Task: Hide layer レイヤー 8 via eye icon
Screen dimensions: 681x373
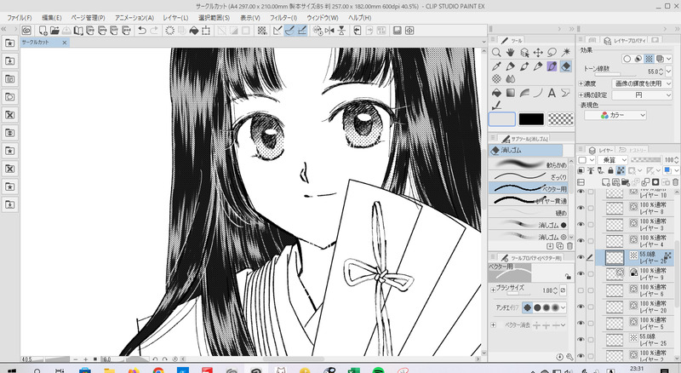Action: pyautogui.click(x=581, y=208)
